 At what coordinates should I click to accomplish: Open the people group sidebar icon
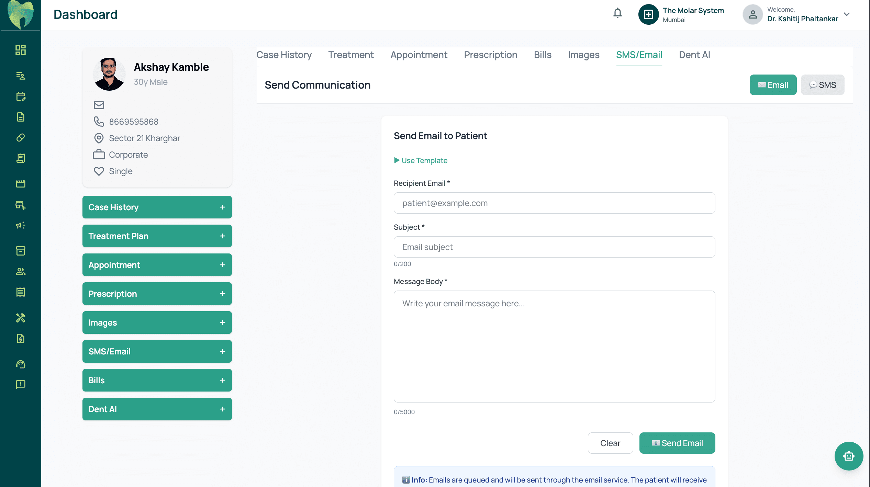(x=21, y=272)
